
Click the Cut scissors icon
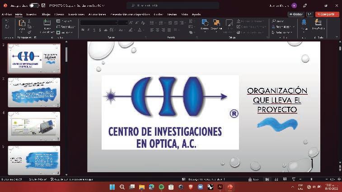[29, 21]
